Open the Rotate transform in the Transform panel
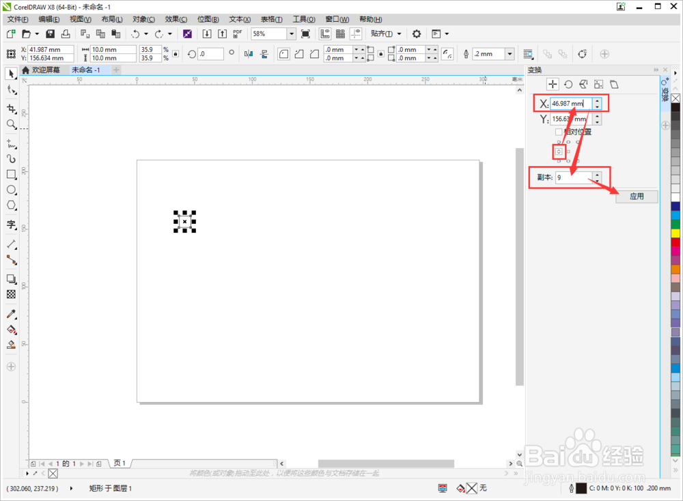This screenshot has width=683, height=501. (569, 83)
